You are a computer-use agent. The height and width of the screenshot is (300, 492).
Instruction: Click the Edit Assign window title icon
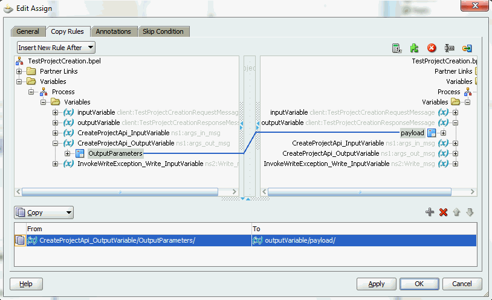click(x=8, y=8)
